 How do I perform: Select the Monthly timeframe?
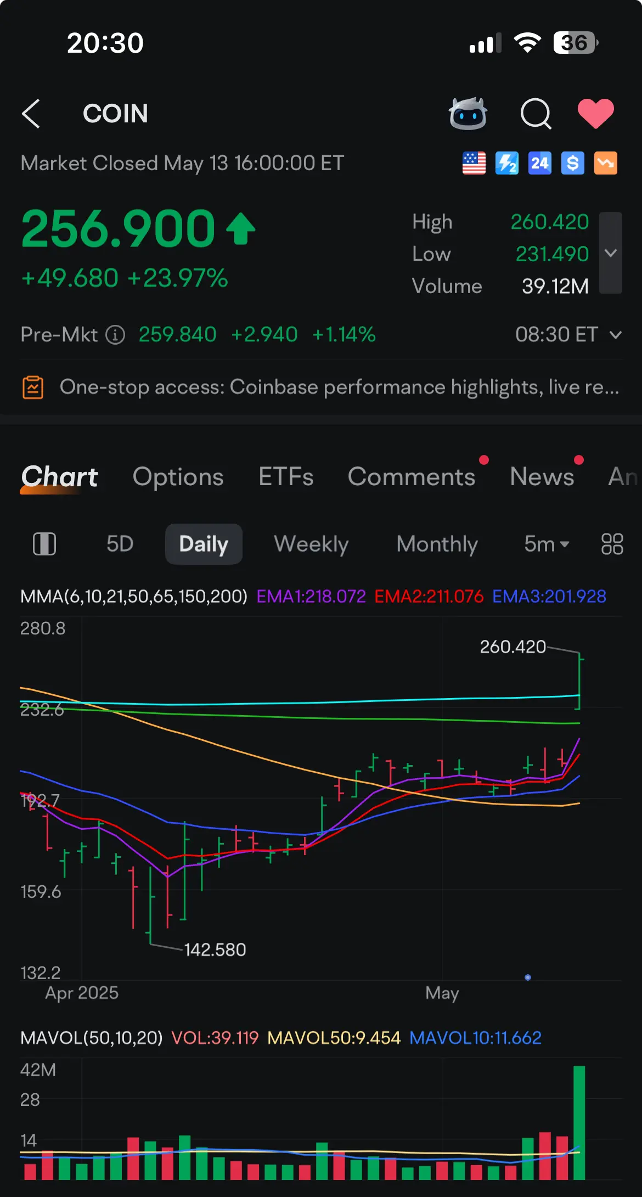coord(437,544)
